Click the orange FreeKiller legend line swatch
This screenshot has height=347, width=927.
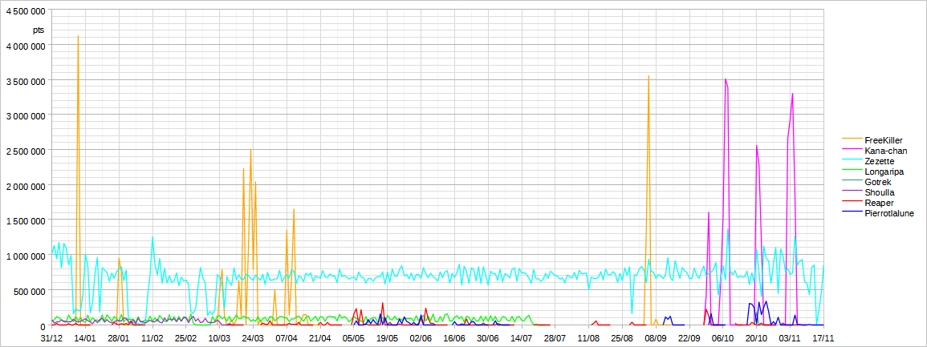(x=852, y=140)
